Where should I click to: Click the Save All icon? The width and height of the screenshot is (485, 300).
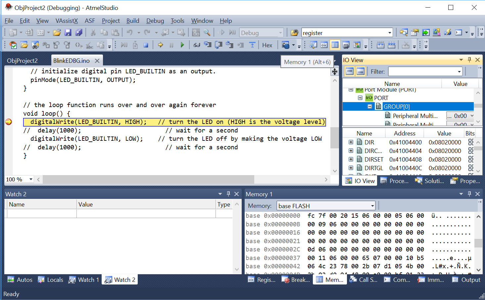tap(79, 32)
